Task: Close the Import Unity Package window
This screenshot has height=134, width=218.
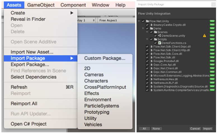Action: click(x=214, y=4)
